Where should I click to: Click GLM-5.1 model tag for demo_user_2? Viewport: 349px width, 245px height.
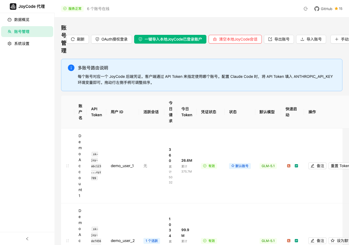tap(268, 241)
